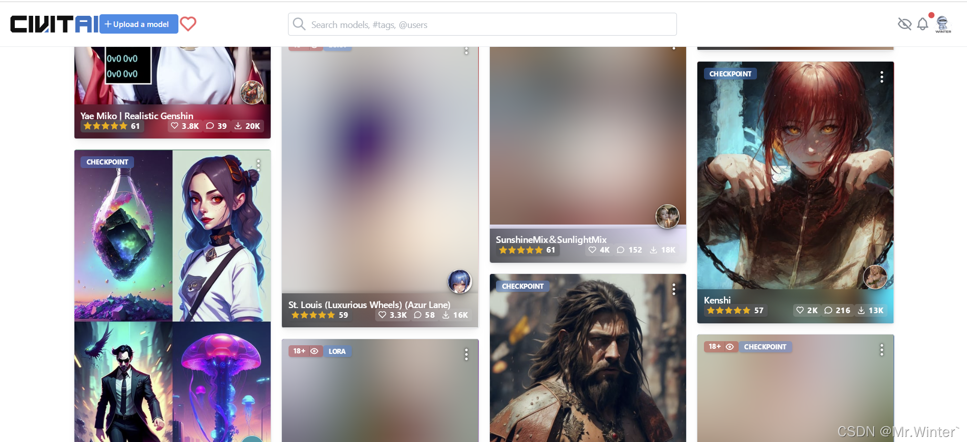Click the SunshineMix card's 18K downloads icon
Image resolution: width=967 pixels, height=442 pixels.
pos(654,250)
